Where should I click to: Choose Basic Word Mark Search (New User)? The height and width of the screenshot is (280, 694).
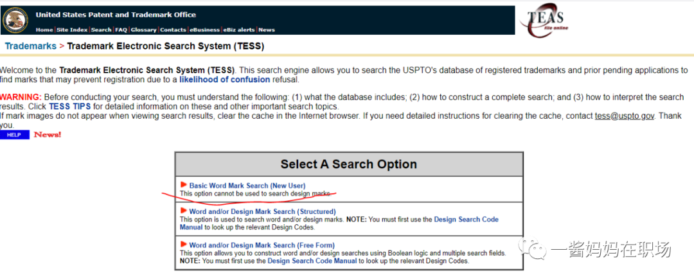[x=247, y=186]
